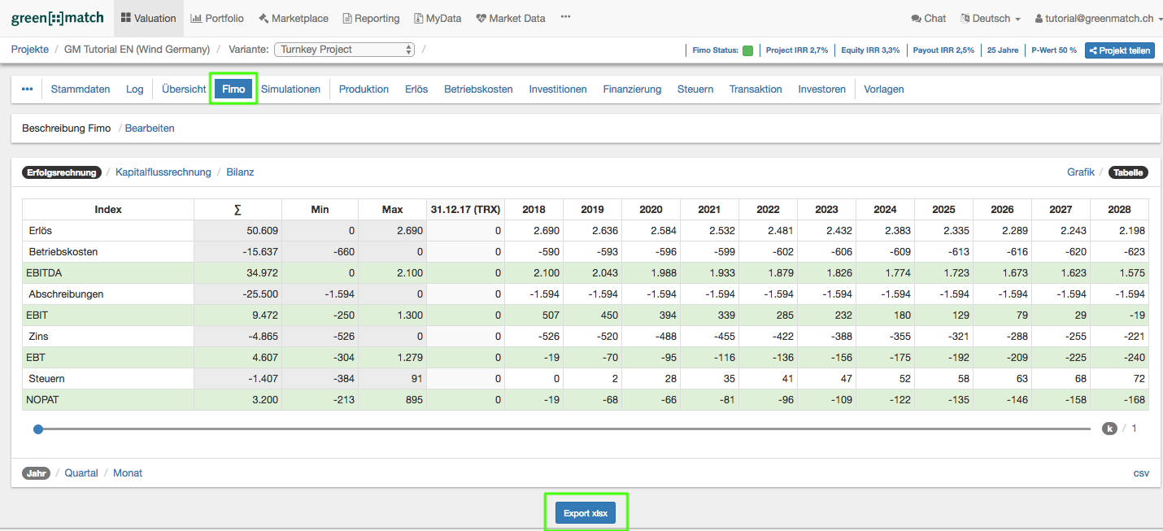Open the Variante Turnkey Project dropdown
1163x531 pixels.
tap(344, 49)
